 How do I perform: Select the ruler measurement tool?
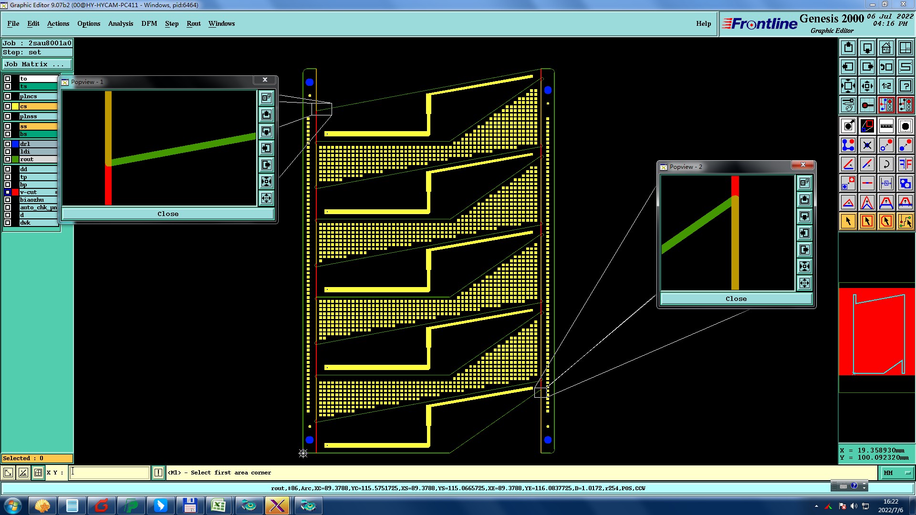(886, 126)
